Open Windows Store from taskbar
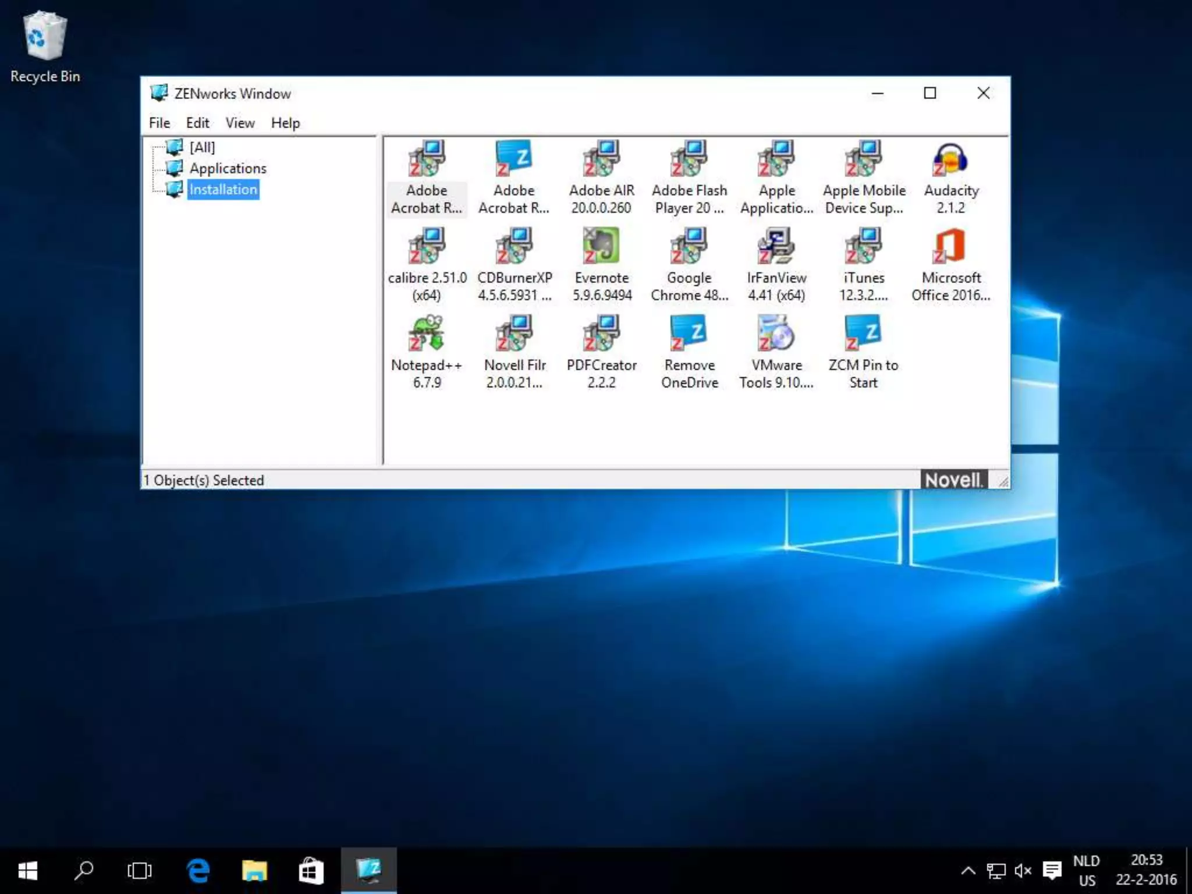1192x894 pixels. 311,871
